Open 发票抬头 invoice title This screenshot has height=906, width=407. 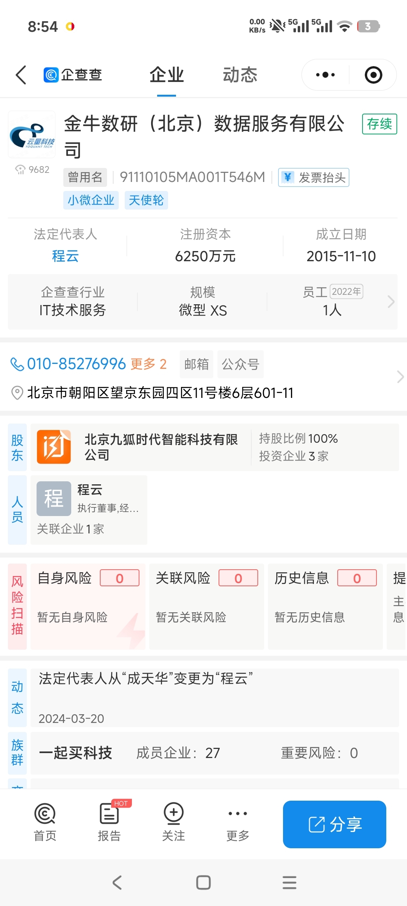coord(314,177)
